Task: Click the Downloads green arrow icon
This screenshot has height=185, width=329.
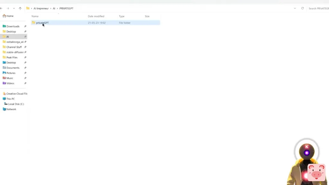Action: [x=4, y=26]
